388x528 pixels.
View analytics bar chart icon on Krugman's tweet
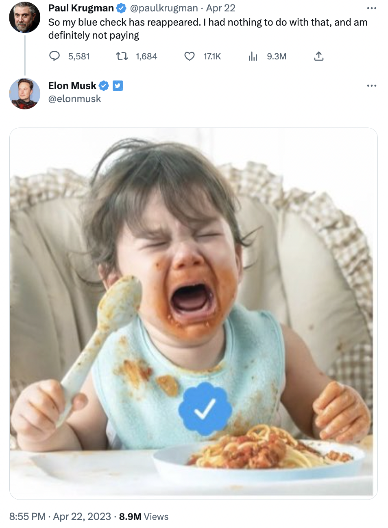click(253, 56)
